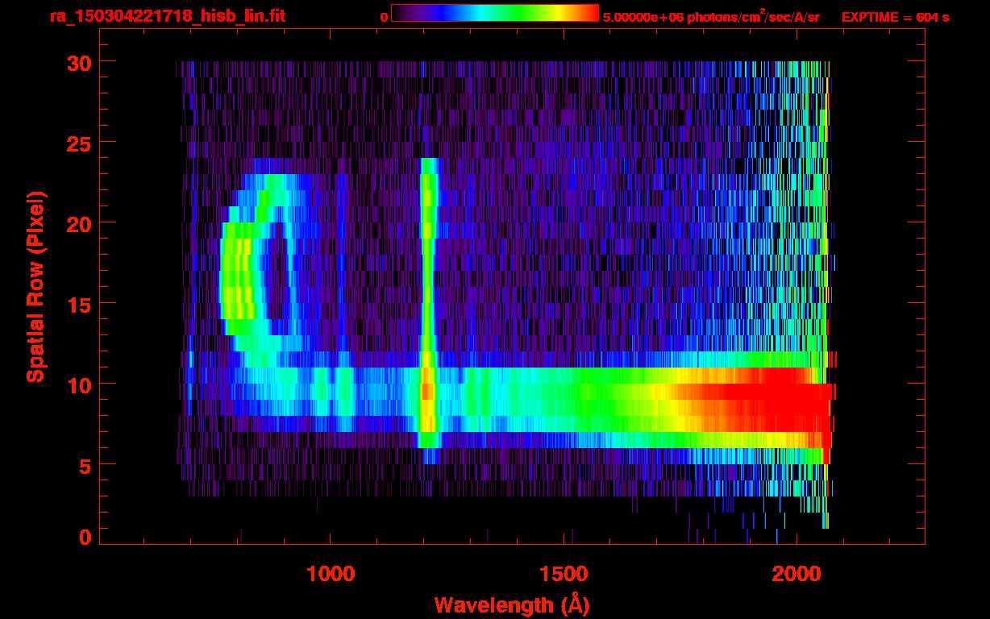The width and height of the screenshot is (990, 619).
Task: Select the EXPTIME = 604 s text
Action: [x=895, y=17]
